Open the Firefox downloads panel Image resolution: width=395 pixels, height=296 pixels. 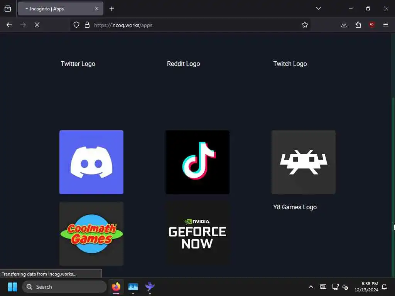(344, 25)
